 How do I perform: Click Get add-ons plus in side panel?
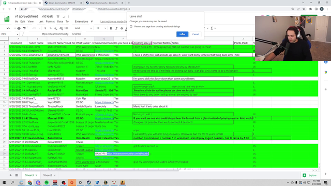pos(326,89)
